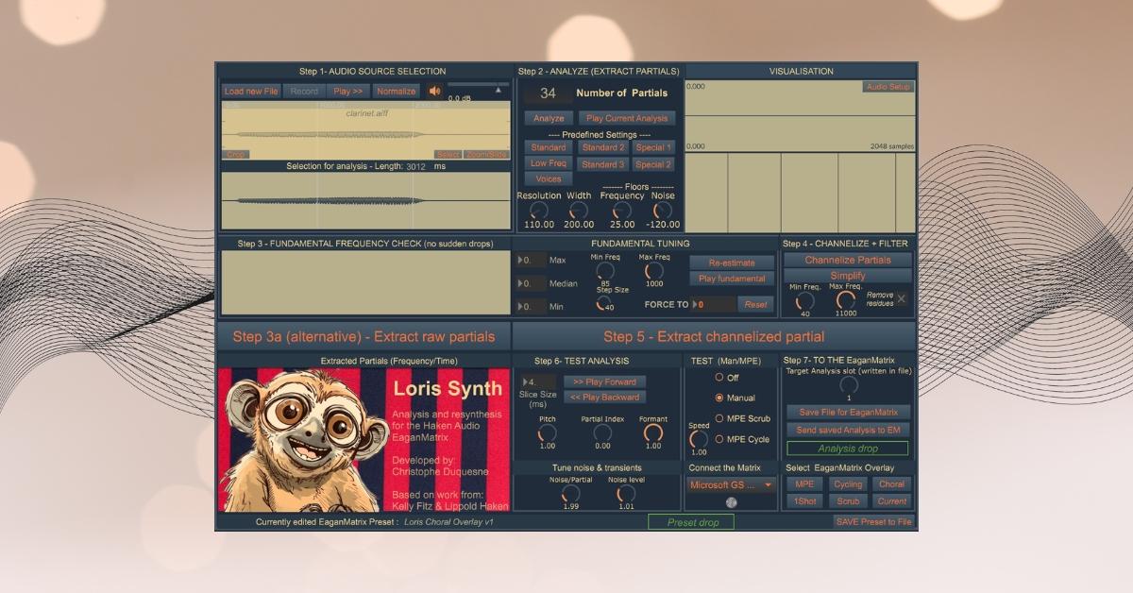Select the MPE Scrub radio button
Viewport: 1133px width, 593px height.
point(719,418)
